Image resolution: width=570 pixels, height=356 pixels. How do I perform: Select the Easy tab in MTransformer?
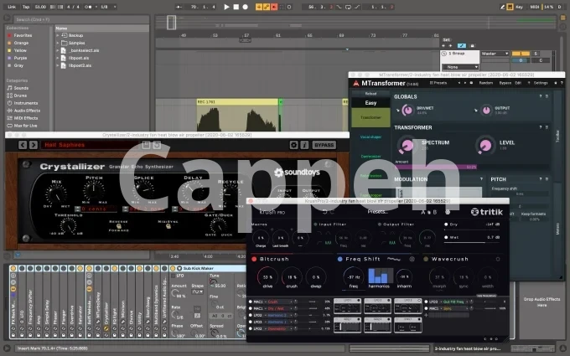370,102
